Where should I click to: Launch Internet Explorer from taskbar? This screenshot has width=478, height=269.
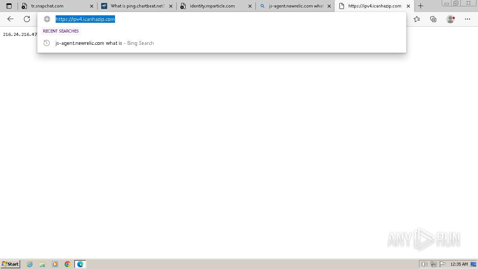30,264
